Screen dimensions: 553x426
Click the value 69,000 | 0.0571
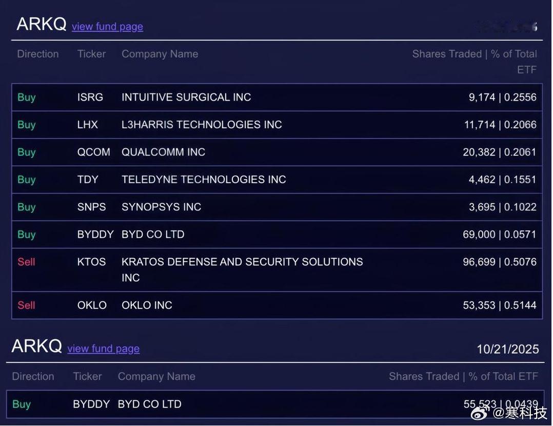(500, 235)
